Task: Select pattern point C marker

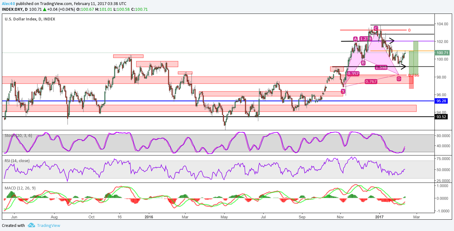Action: coord(376,28)
